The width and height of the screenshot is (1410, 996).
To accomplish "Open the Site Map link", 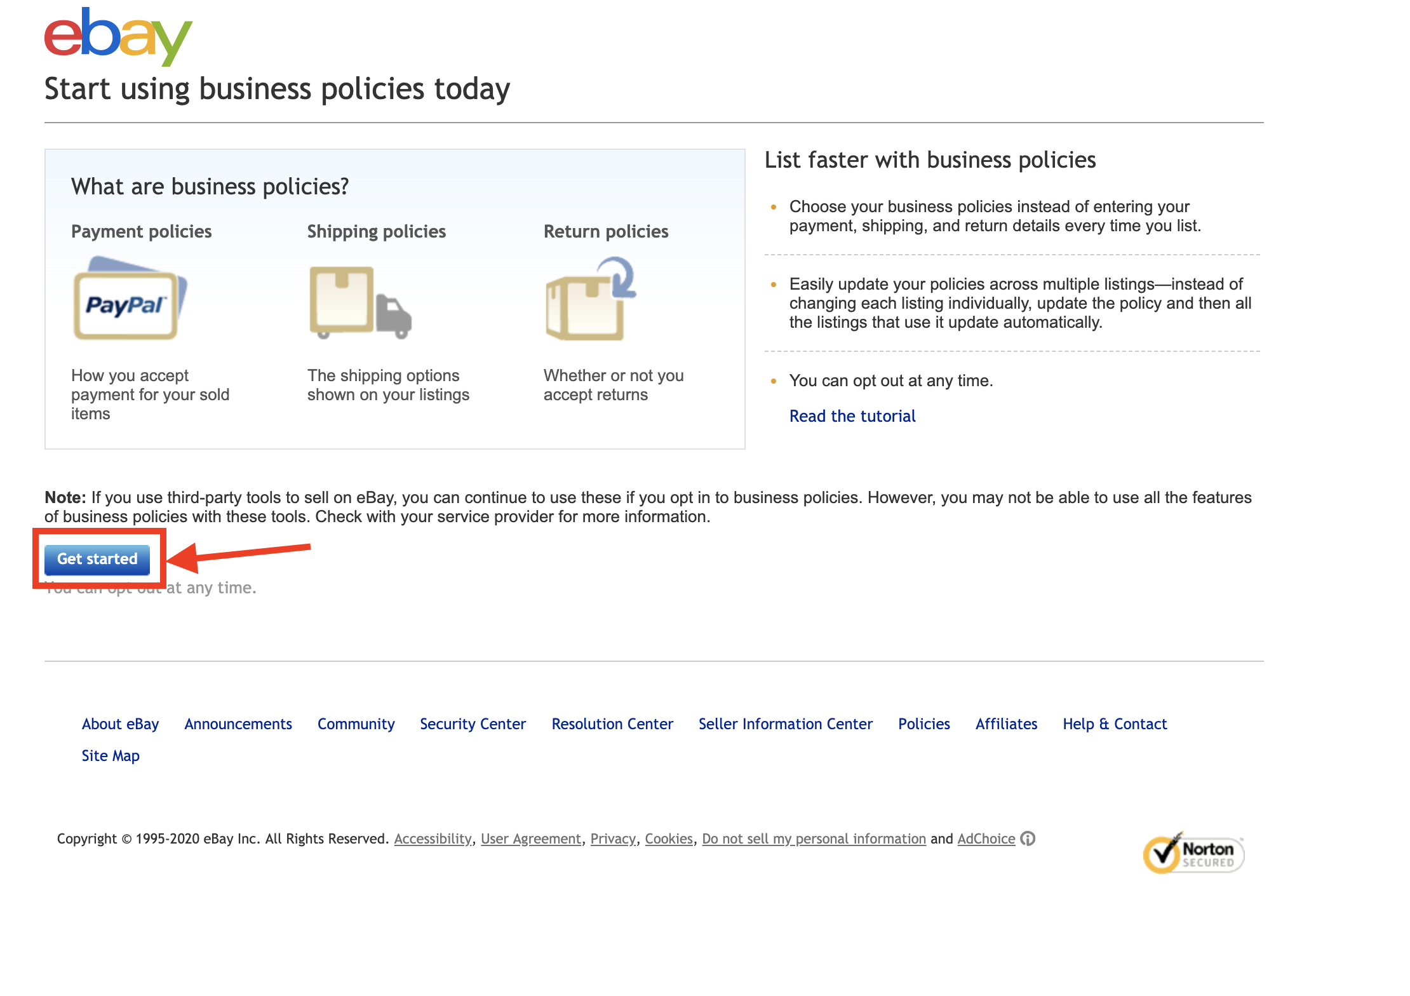I will 111,756.
